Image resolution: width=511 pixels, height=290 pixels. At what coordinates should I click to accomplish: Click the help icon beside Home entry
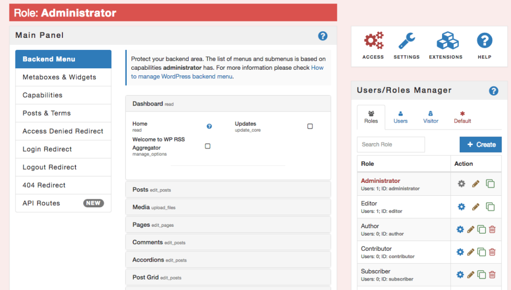pos(209,126)
